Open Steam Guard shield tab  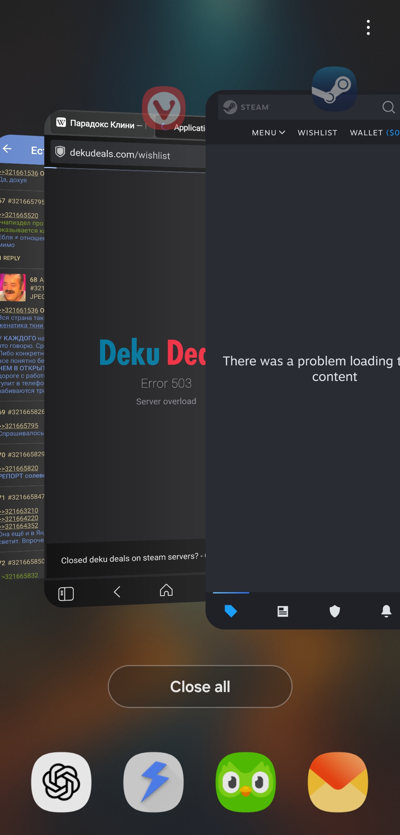pos(335,611)
